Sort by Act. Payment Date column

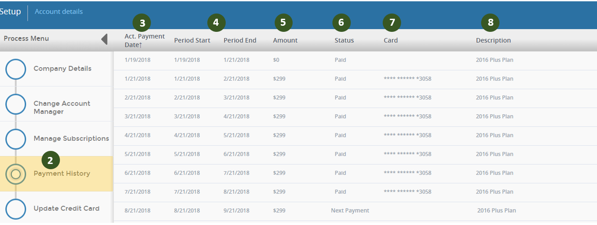point(145,40)
